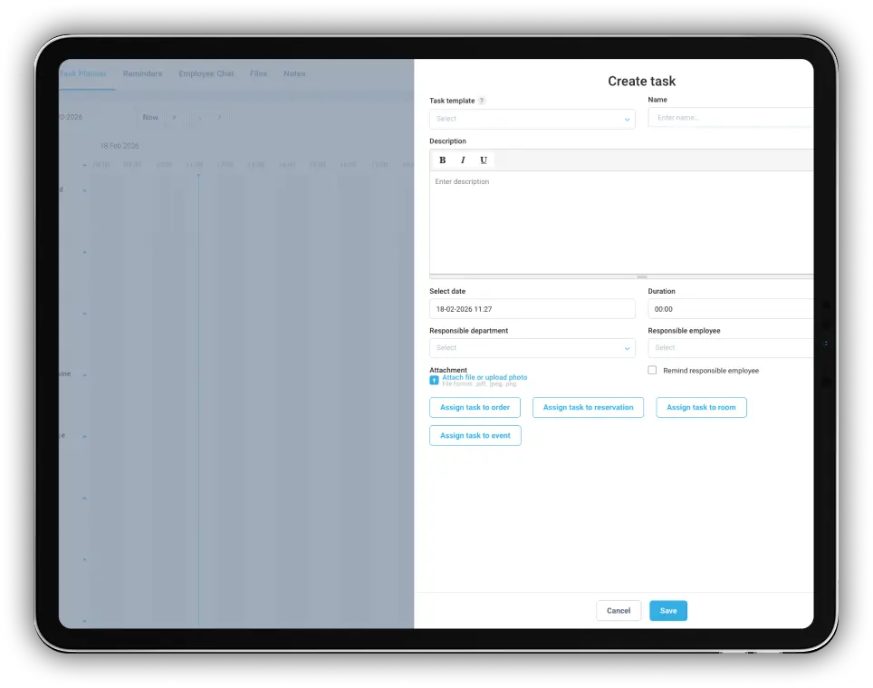873x688 pixels.
Task: Enable Remind responsible employee checkbox
Action: click(x=652, y=371)
